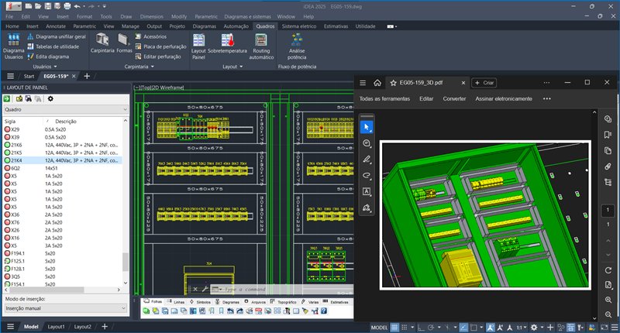Switch to the Sistema elétrico ribbon tab
620x333 pixels.
coord(300,26)
